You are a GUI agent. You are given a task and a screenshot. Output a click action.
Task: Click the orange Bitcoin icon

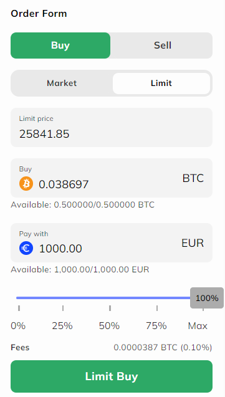click(26, 184)
